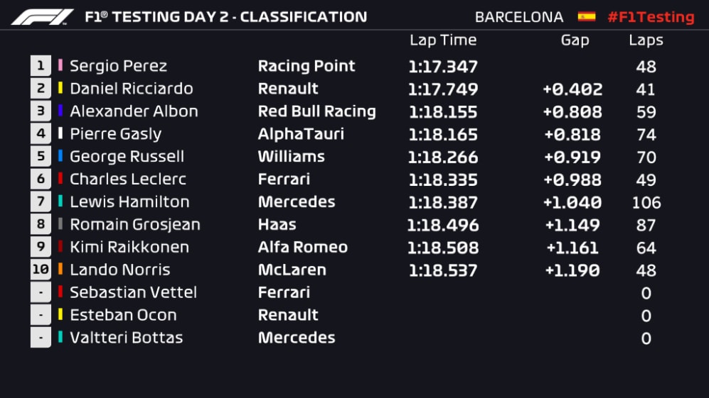The height and width of the screenshot is (398, 709).
Task: Click the yellow stripe beside Daniel Ricciardo
Action: click(x=60, y=89)
